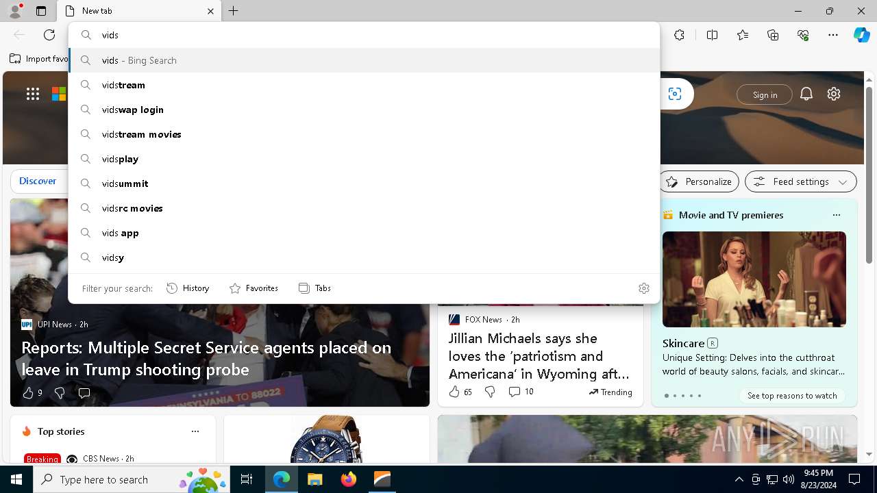This screenshot has width=877, height=493.
Task: Switch to the Discover tab
Action: (38, 181)
